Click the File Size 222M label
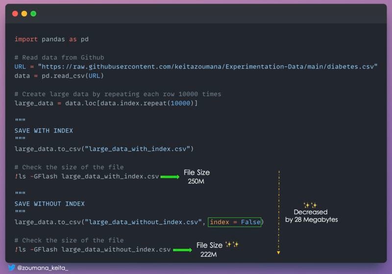 click(210, 250)
